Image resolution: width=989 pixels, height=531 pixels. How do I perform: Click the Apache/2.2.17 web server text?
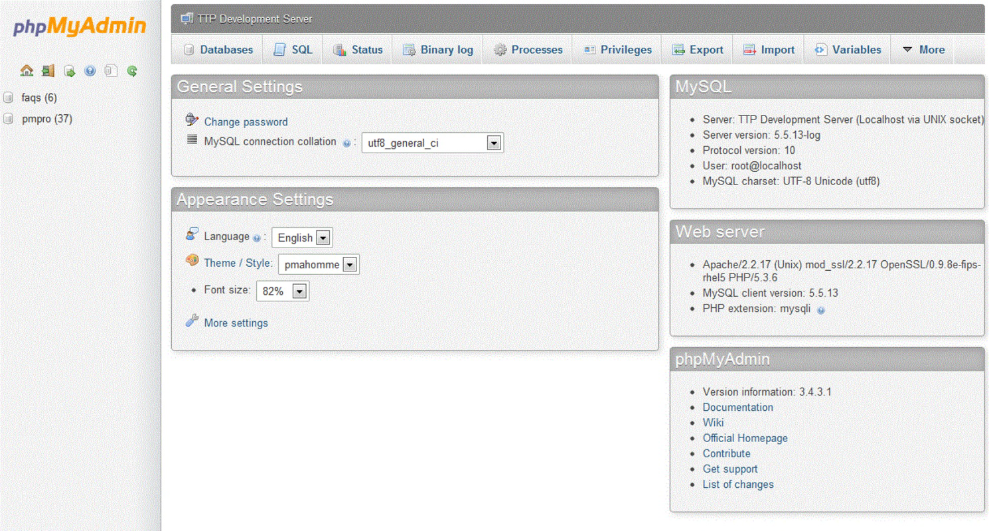842,271
